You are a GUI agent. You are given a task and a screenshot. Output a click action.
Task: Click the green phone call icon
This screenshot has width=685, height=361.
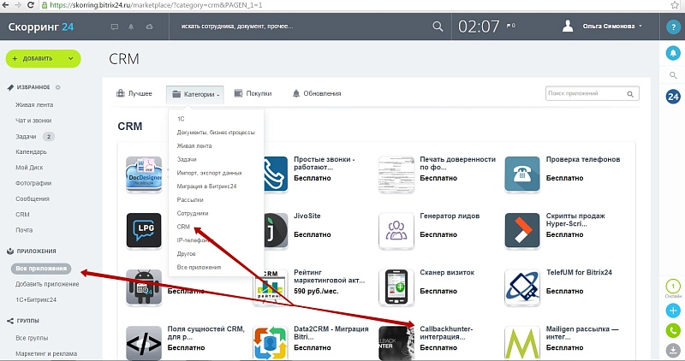click(x=672, y=329)
